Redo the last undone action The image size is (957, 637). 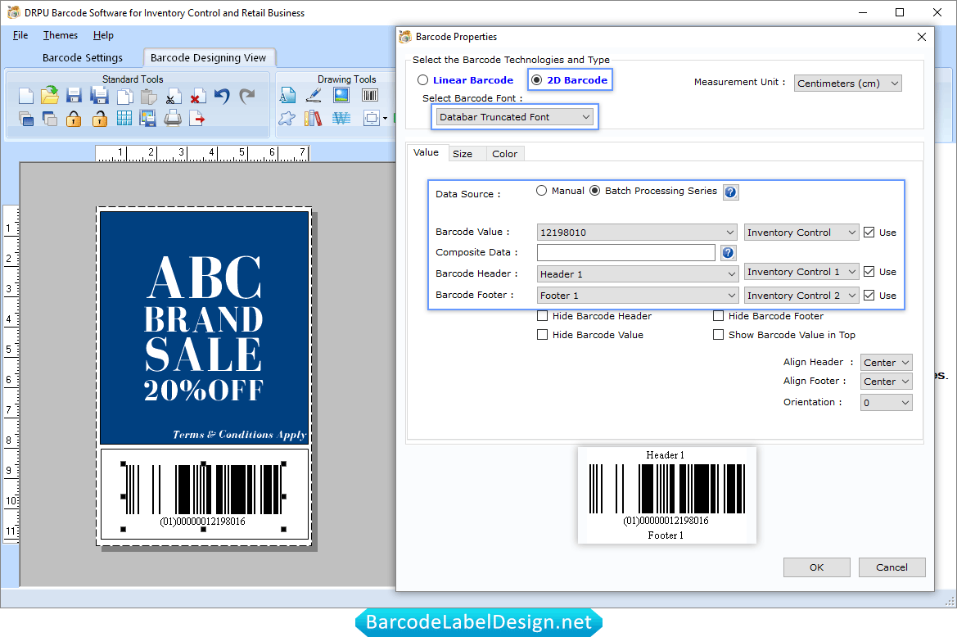(x=246, y=96)
